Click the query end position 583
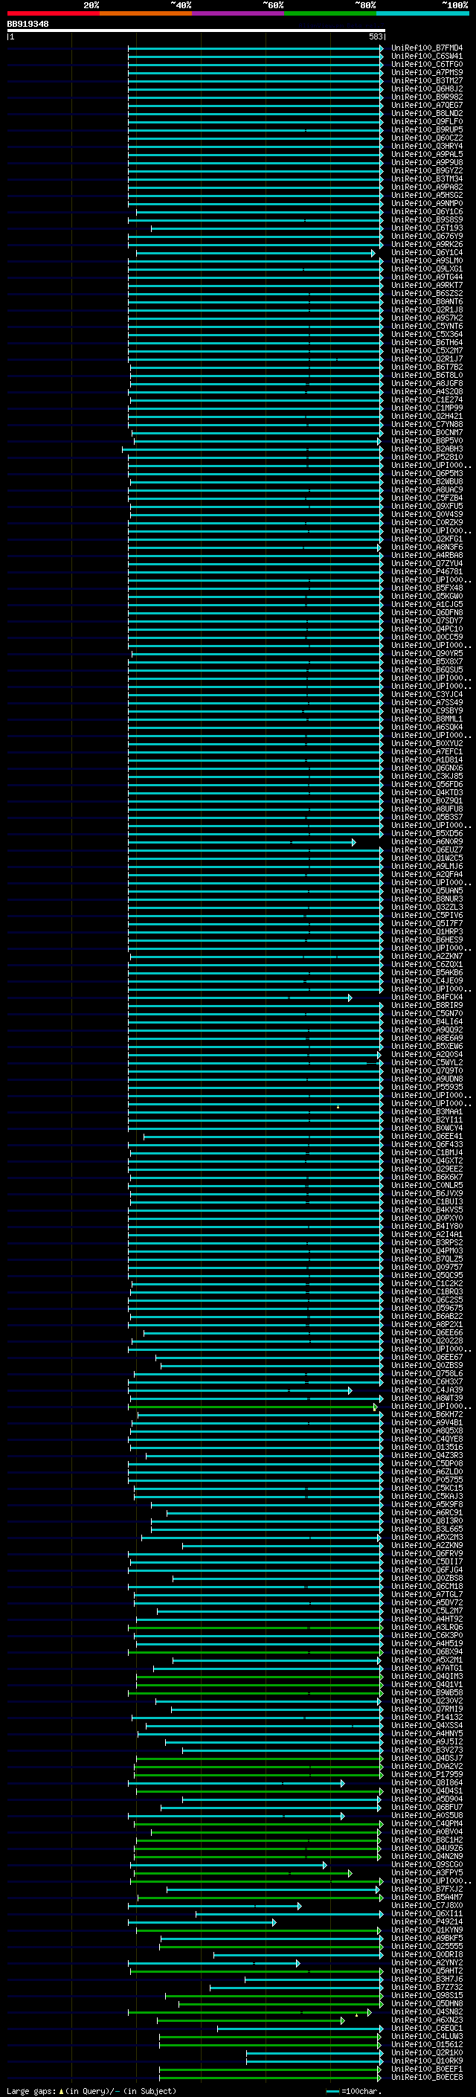The width and height of the screenshot is (476, 2097). 376,37
